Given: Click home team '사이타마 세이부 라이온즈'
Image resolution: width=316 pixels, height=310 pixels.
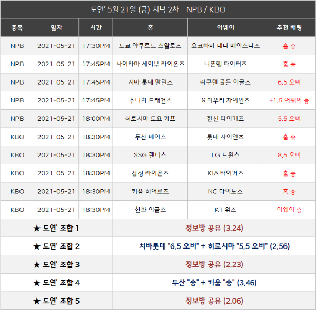Looking at the screenshot, I should 150,64.
